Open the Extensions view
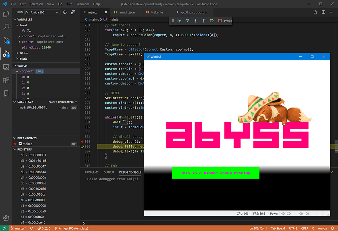This screenshot has width=338, height=231. tap(6, 80)
